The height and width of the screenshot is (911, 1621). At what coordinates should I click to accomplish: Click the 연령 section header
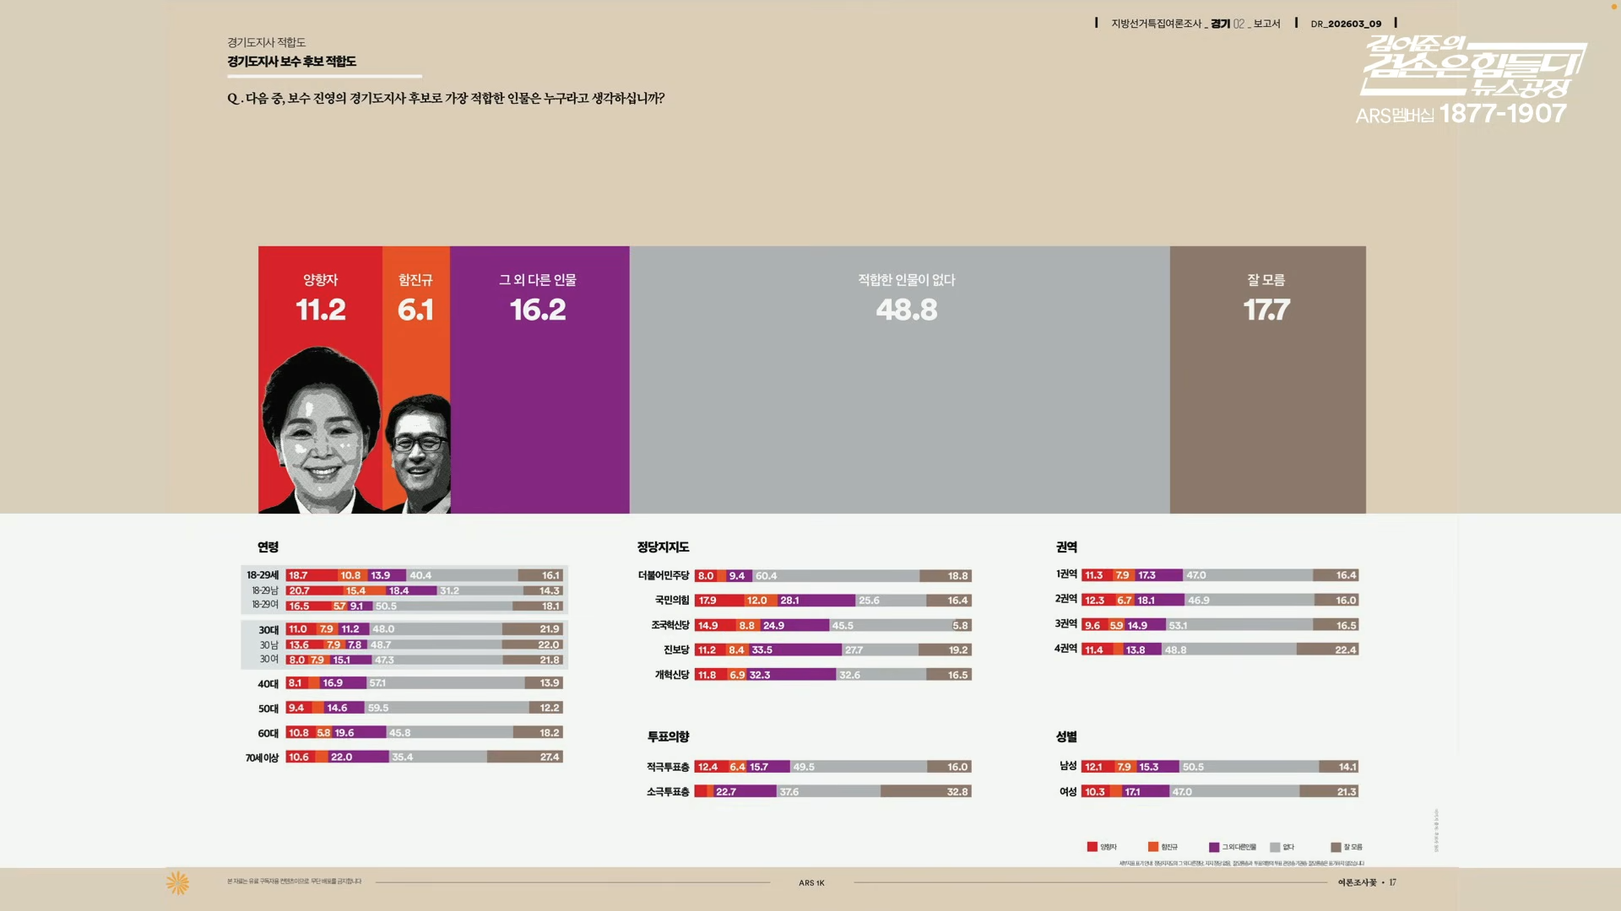[x=268, y=547]
